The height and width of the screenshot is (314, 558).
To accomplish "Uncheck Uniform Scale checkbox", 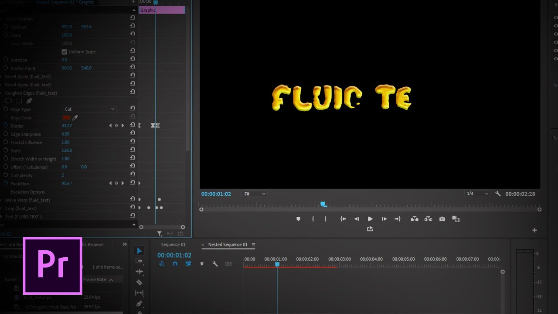I will 65,51.
